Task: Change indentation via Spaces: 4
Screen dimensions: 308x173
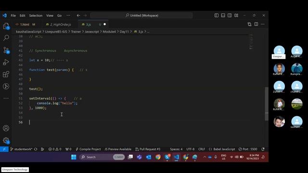Action: click(176, 149)
